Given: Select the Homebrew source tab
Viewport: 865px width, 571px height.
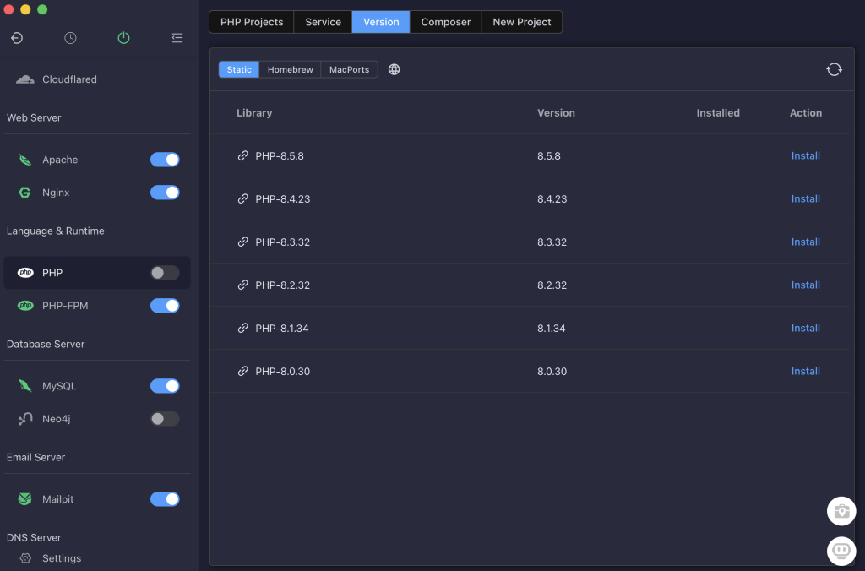Looking at the screenshot, I should point(291,69).
